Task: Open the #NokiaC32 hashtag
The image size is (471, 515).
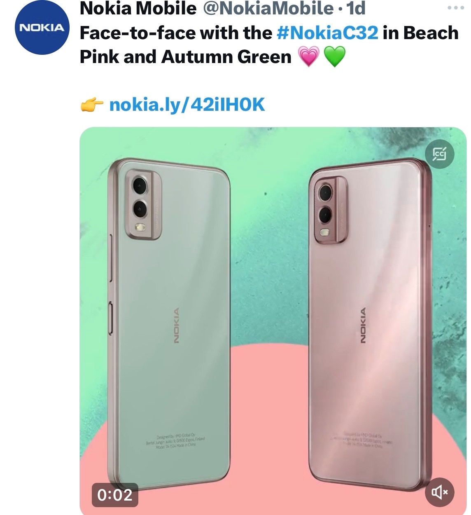Action: pyautogui.click(x=327, y=33)
